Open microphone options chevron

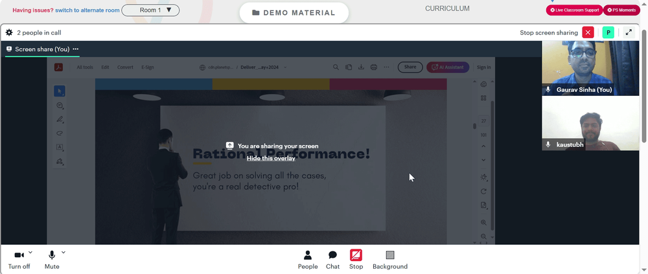coord(64,252)
